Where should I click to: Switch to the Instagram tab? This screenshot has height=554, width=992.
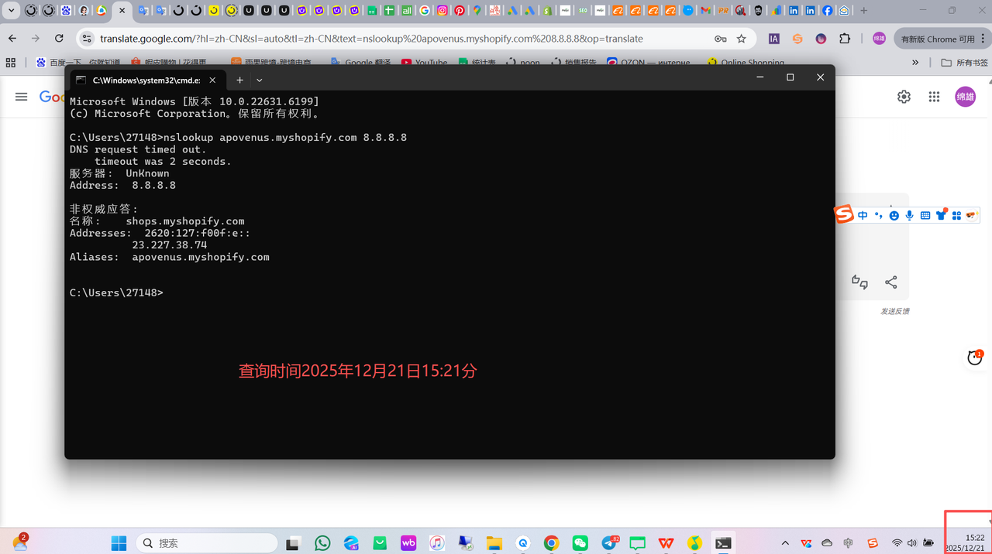[442, 11]
